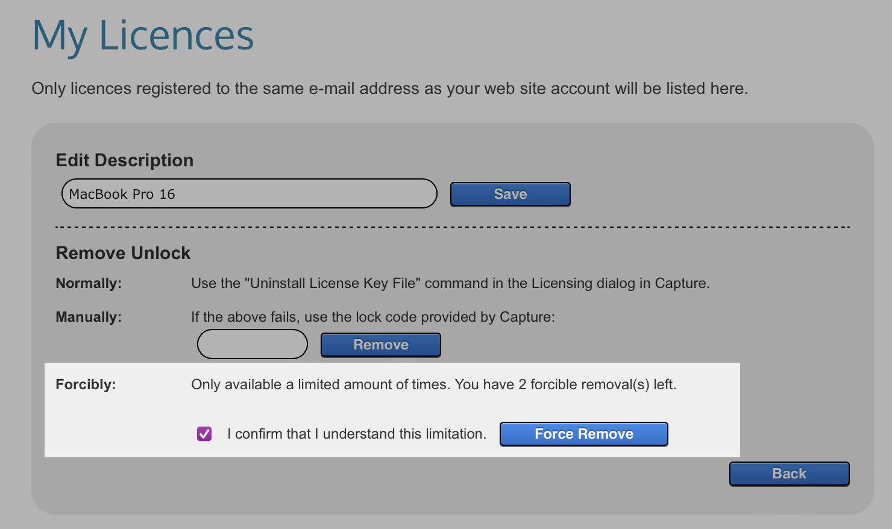The height and width of the screenshot is (529, 892).
Task: Click the Force Remove button
Action: pyautogui.click(x=583, y=434)
